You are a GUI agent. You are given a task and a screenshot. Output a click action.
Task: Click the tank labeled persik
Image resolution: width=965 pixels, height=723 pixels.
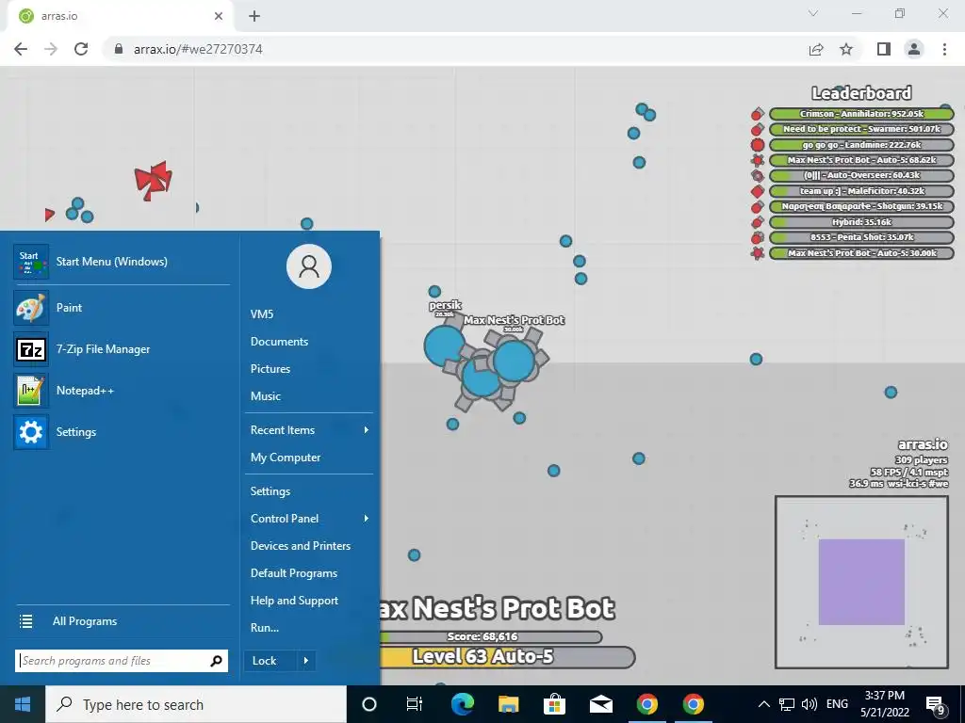point(445,346)
